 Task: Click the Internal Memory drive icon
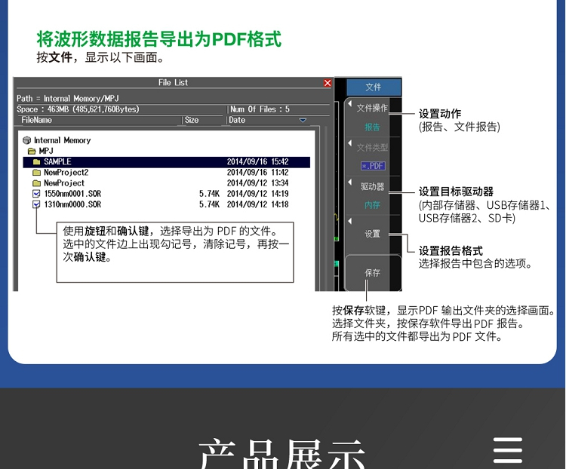[26, 140]
